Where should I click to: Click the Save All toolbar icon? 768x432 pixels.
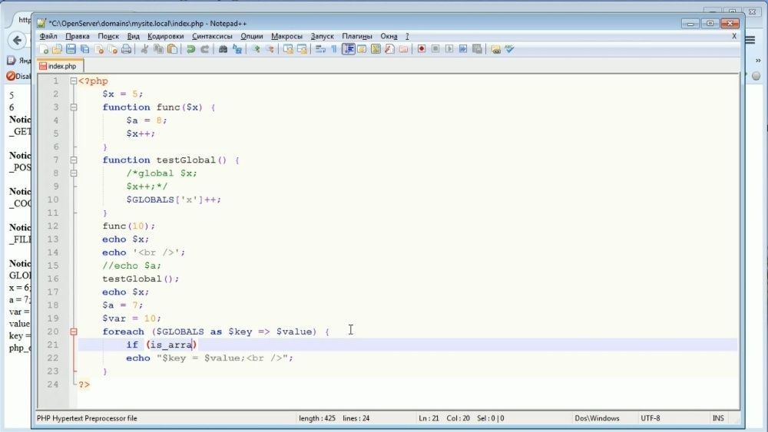point(84,49)
